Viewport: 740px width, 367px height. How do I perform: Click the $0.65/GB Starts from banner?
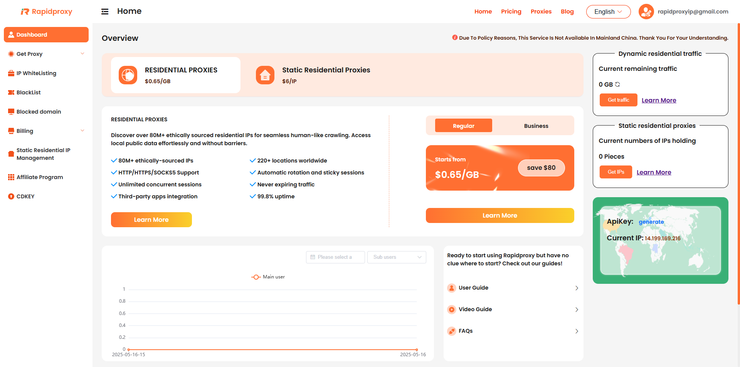(500, 168)
